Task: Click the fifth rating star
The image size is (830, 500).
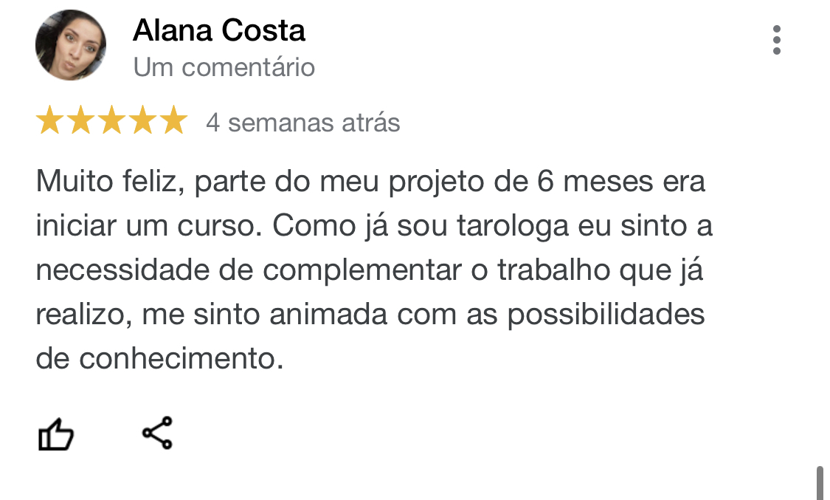Action: pos(173,121)
